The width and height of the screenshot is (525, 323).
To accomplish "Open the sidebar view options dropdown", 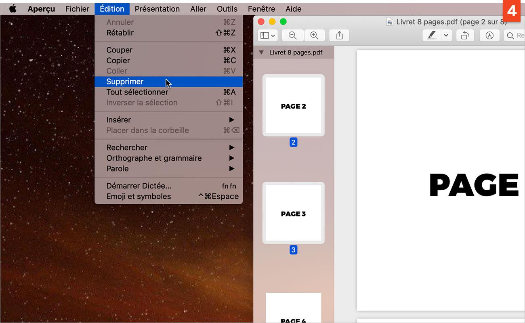I will pyautogui.click(x=267, y=36).
